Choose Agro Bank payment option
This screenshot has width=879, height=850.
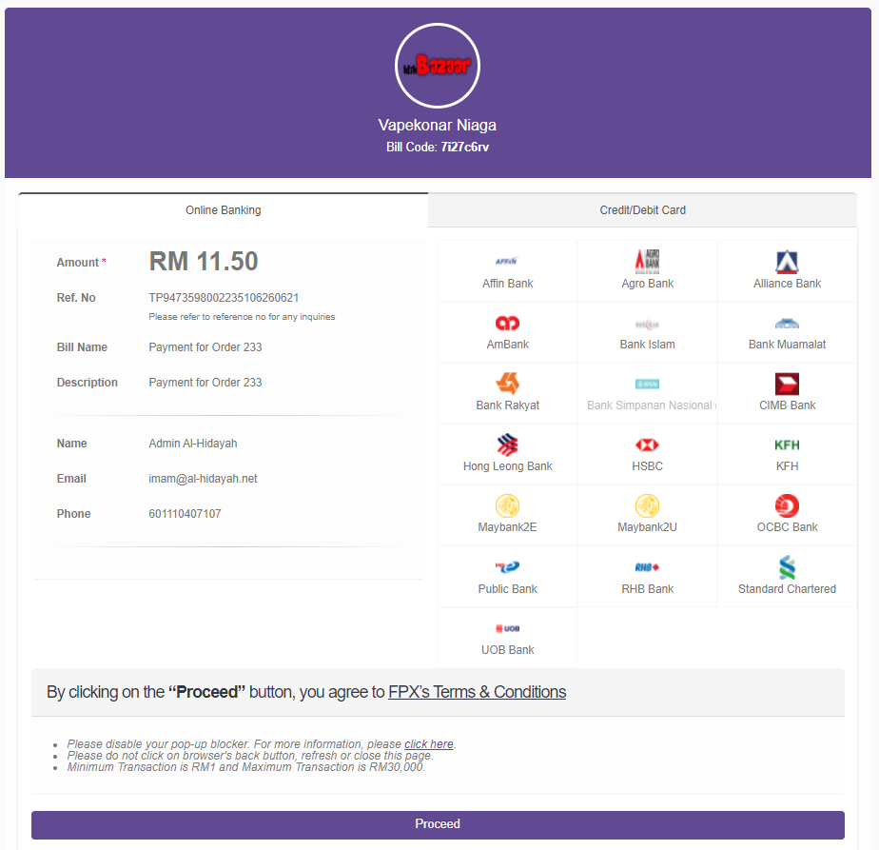(x=647, y=262)
